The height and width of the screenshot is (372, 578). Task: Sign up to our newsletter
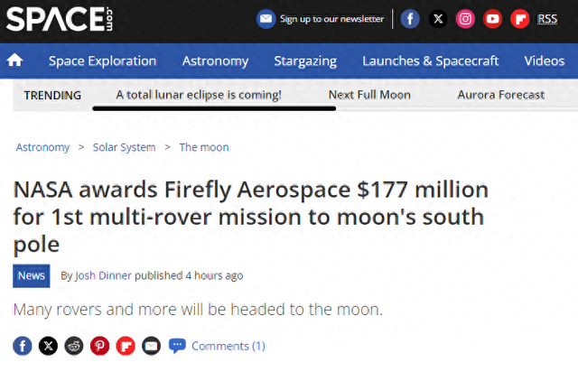pyautogui.click(x=321, y=19)
